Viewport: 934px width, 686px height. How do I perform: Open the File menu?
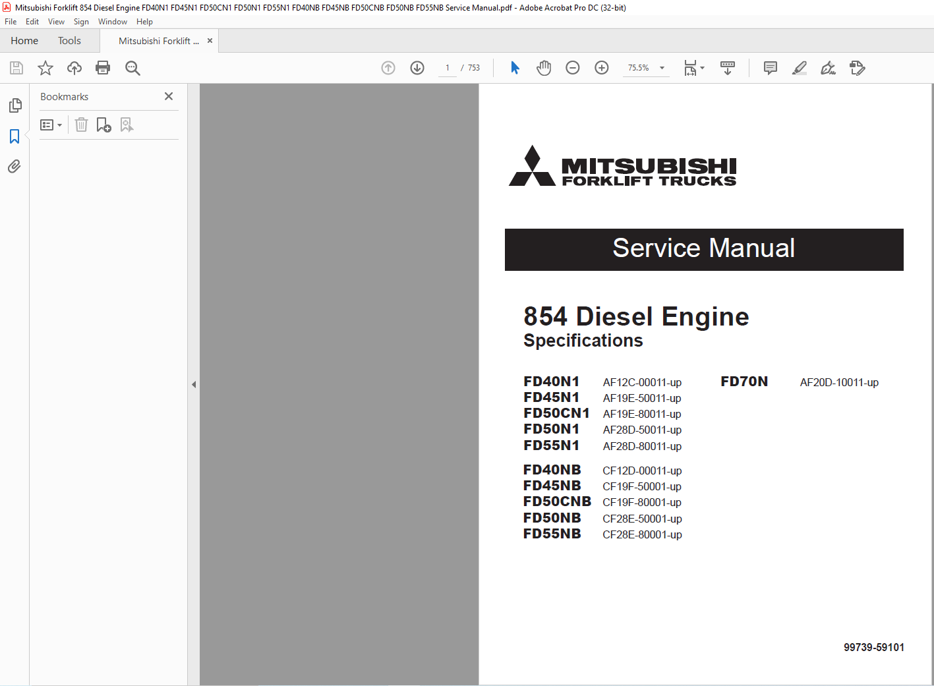click(11, 22)
